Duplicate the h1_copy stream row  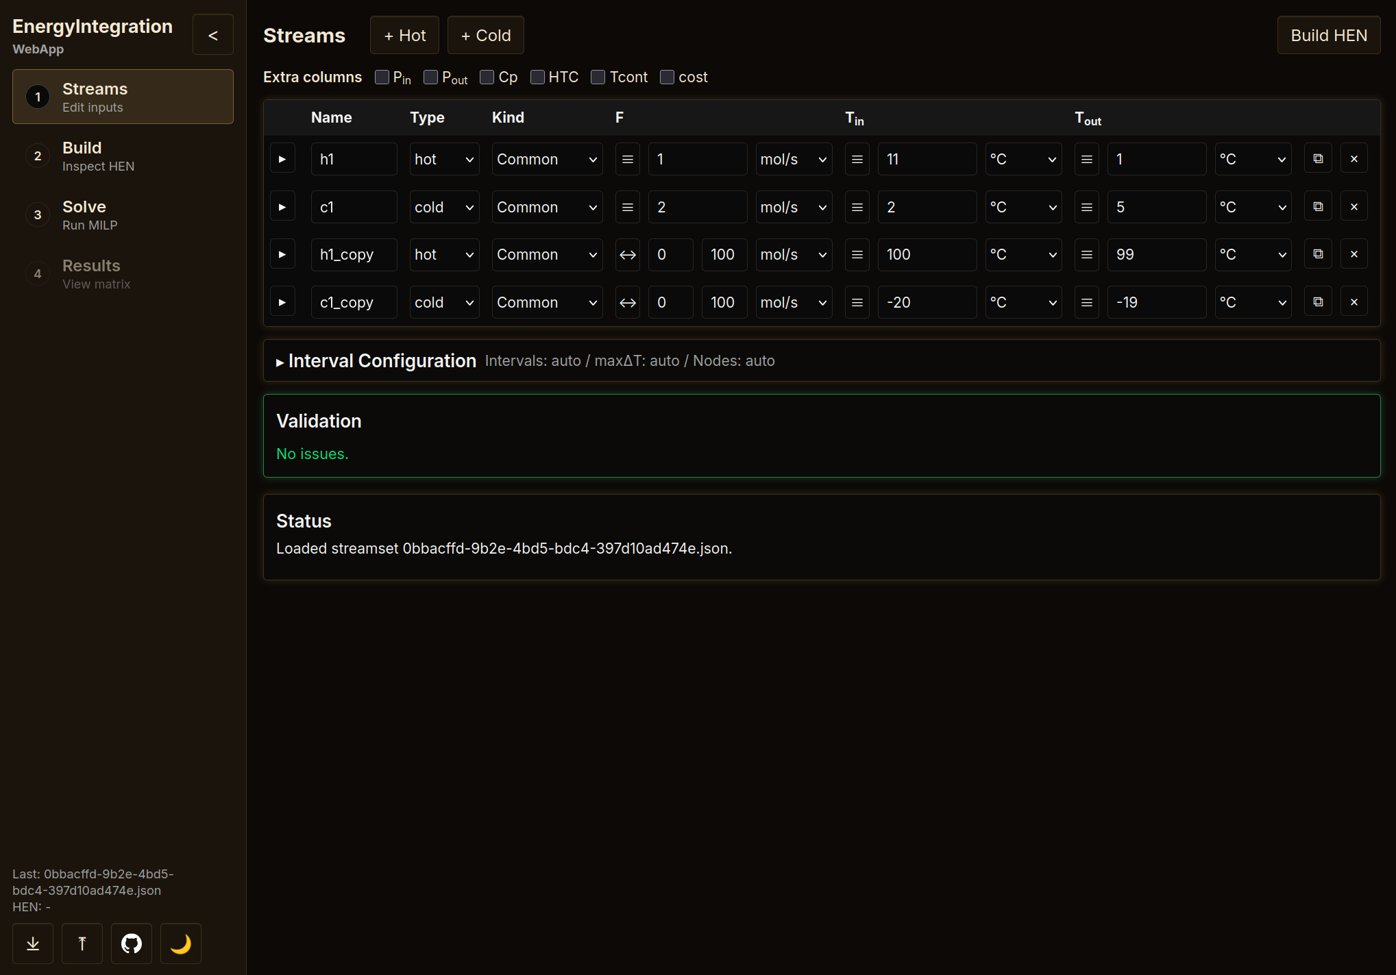pyautogui.click(x=1318, y=254)
